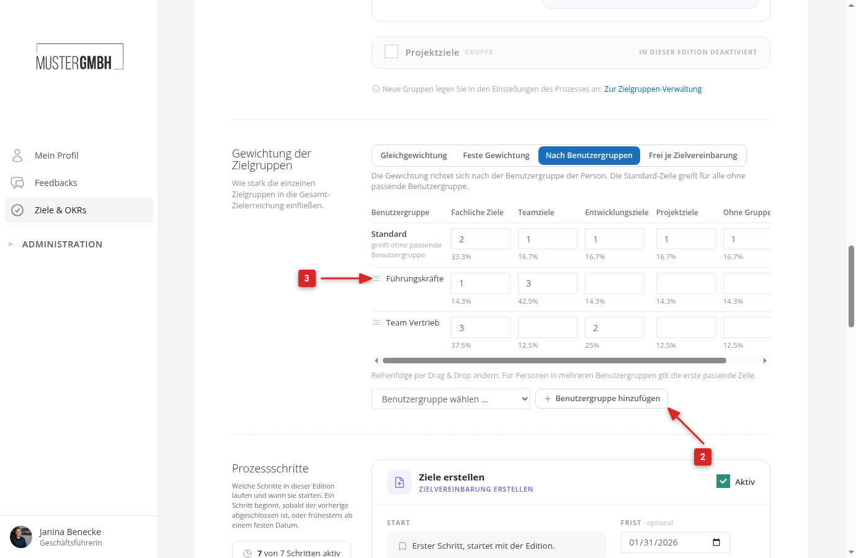Select the Feste Gewichtung tab

click(496, 156)
